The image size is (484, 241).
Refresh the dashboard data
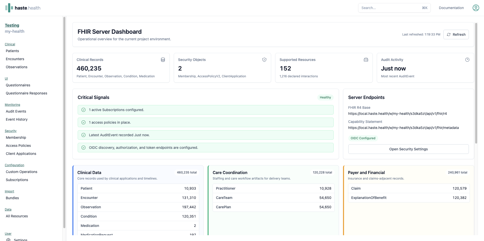coord(456,35)
